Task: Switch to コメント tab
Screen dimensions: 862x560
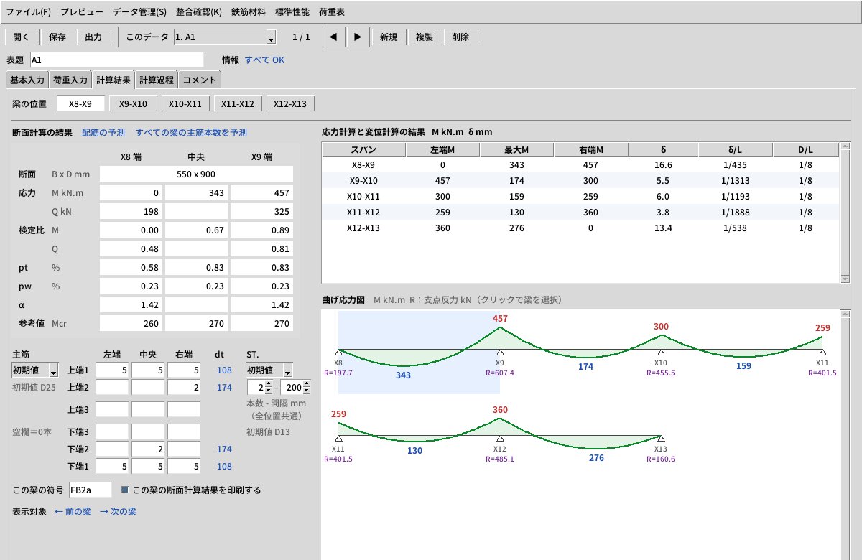Action: point(200,80)
